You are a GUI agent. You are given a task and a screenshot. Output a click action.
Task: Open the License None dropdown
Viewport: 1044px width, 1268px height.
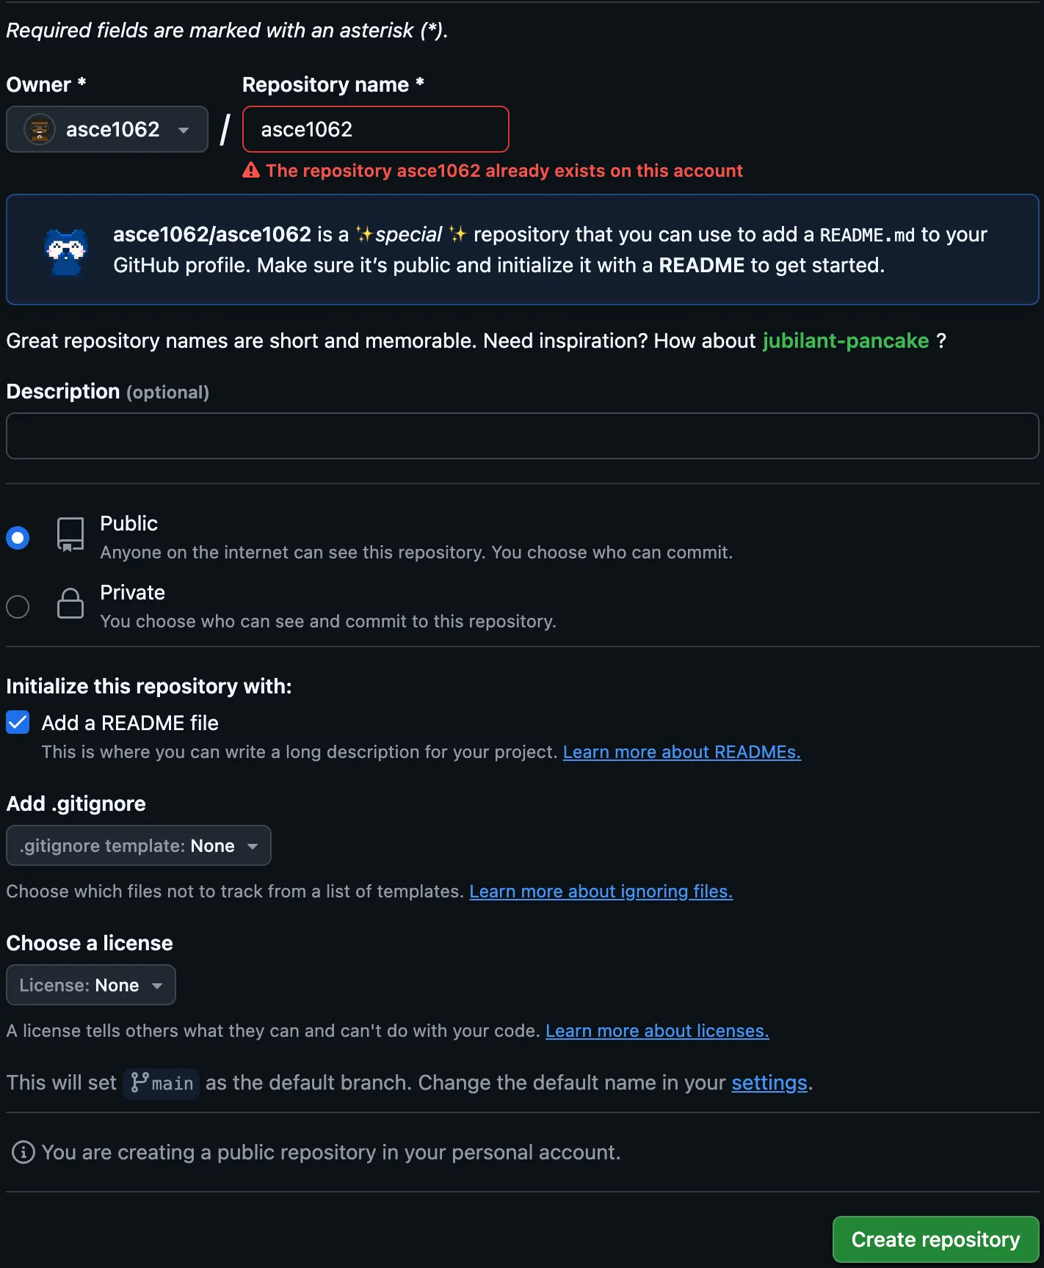pyautogui.click(x=91, y=985)
